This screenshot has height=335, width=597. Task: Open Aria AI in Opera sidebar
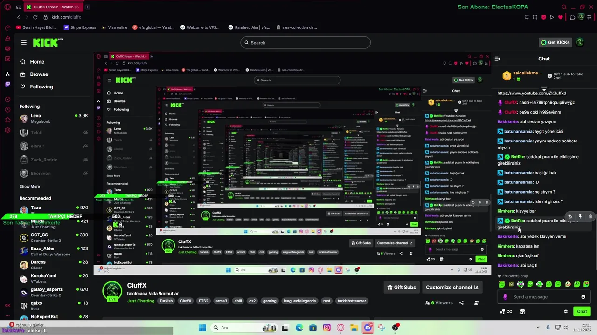[x=7, y=74]
